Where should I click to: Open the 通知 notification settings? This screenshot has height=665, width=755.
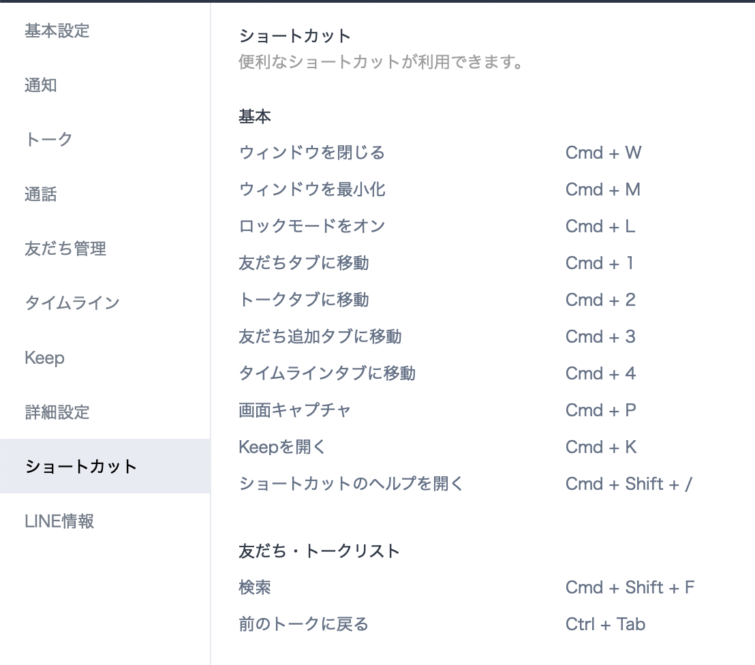tap(41, 86)
